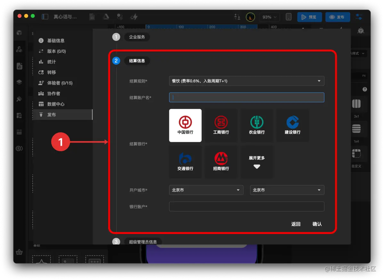Image resolution: width=384 pixels, height=280 pixels.
Task: Open the layers icon in left rail
Action: coord(19,82)
